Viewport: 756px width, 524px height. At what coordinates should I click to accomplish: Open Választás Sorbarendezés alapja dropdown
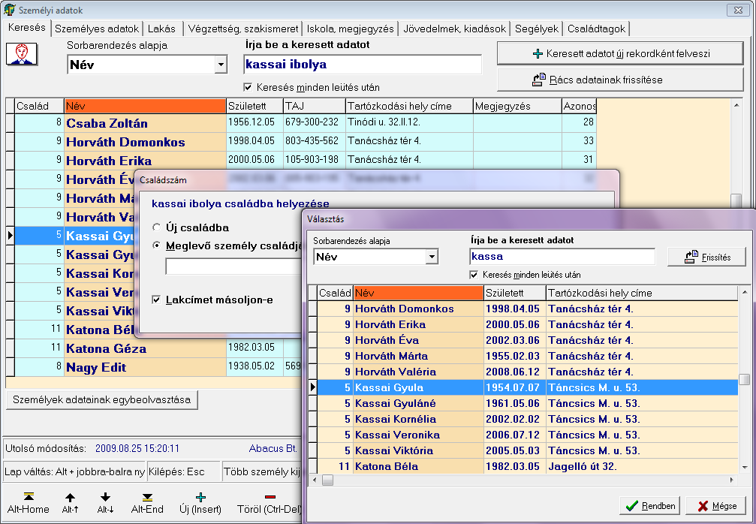(x=432, y=257)
